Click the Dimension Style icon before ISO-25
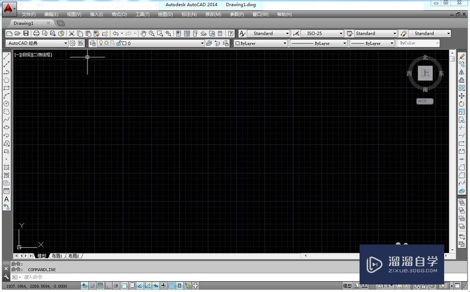The image size is (470, 292). click(x=296, y=33)
